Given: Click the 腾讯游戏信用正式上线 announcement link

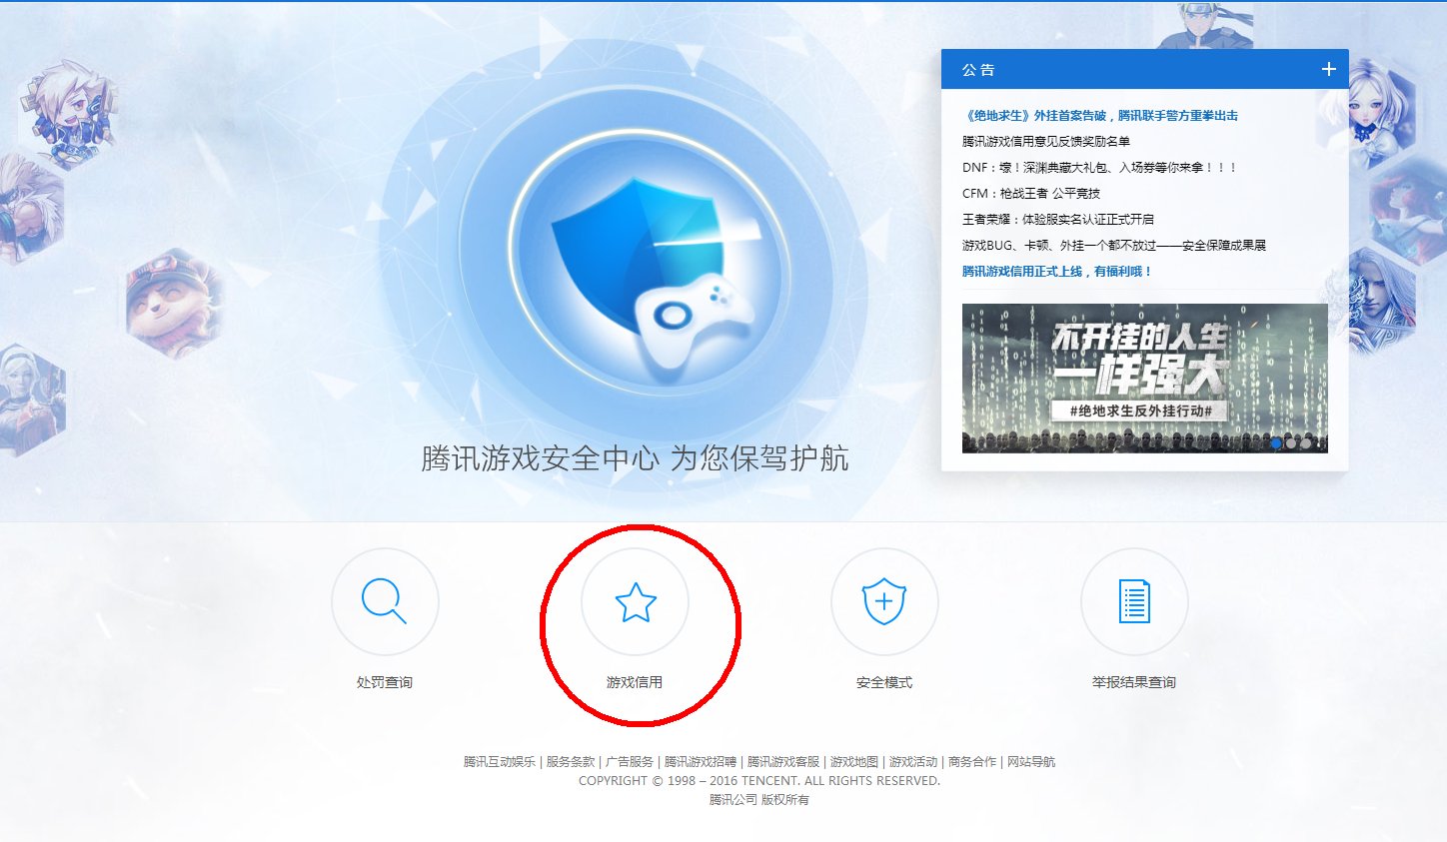Looking at the screenshot, I should coord(1057,270).
